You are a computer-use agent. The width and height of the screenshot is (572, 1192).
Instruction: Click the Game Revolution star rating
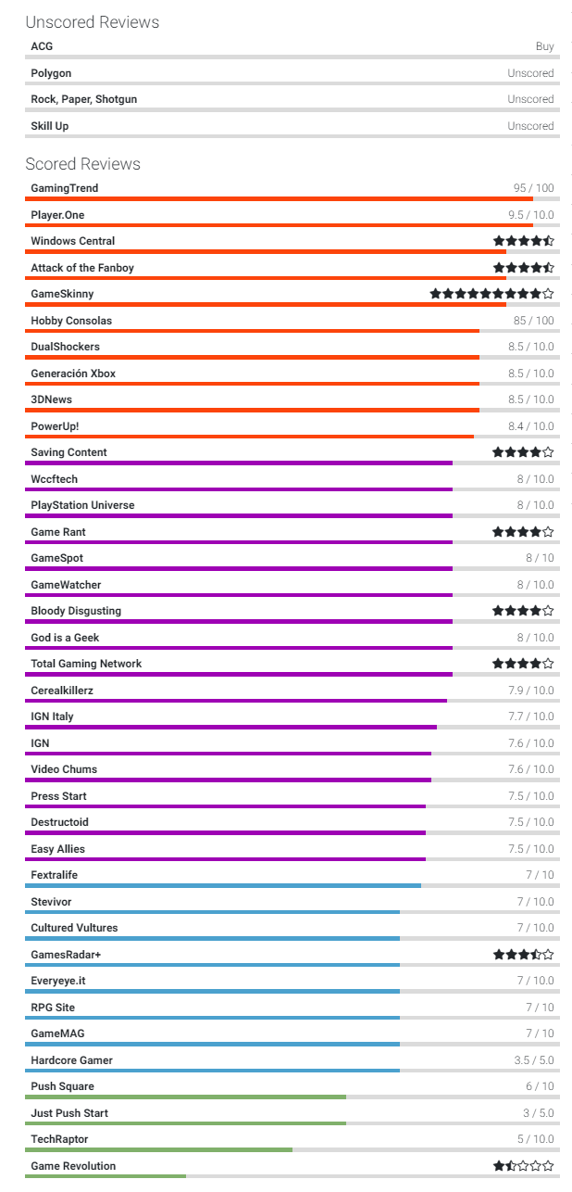523,1166
